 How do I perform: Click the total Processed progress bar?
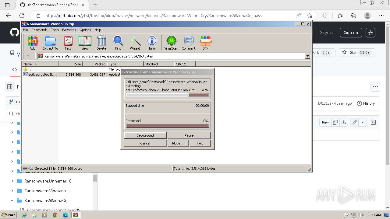pos(168,126)
